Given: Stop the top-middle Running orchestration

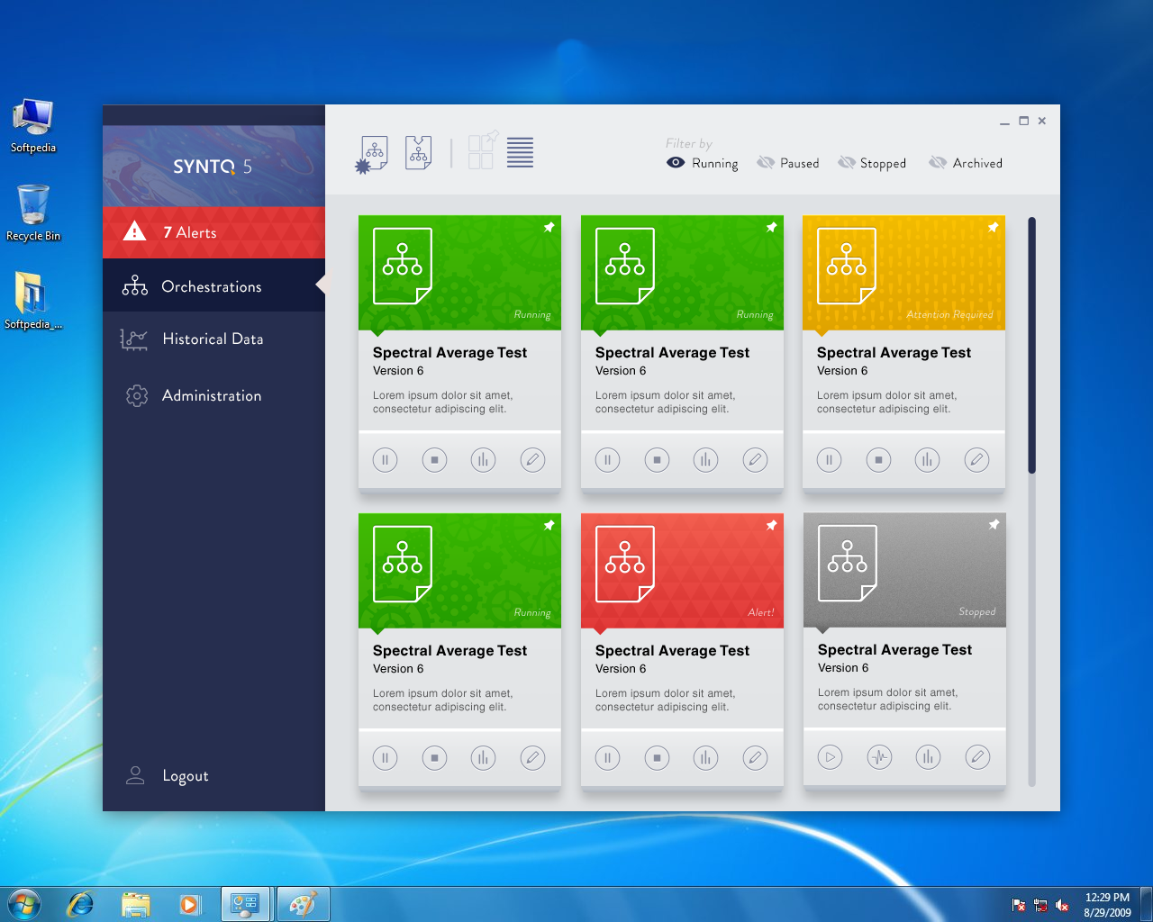Looking at the screenshot, I should 657,460.
